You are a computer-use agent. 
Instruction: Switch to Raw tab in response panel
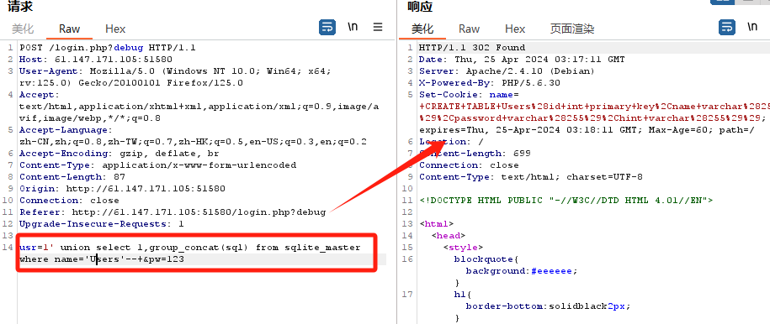469,29
